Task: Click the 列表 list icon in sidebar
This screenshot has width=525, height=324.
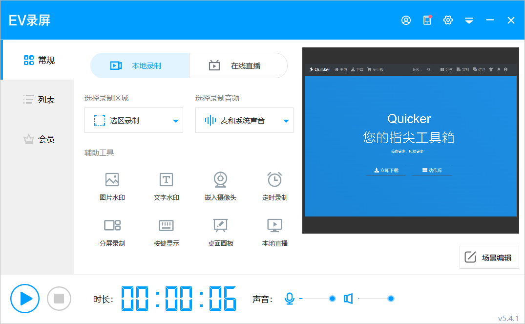Action: click(x=28, y=100)
